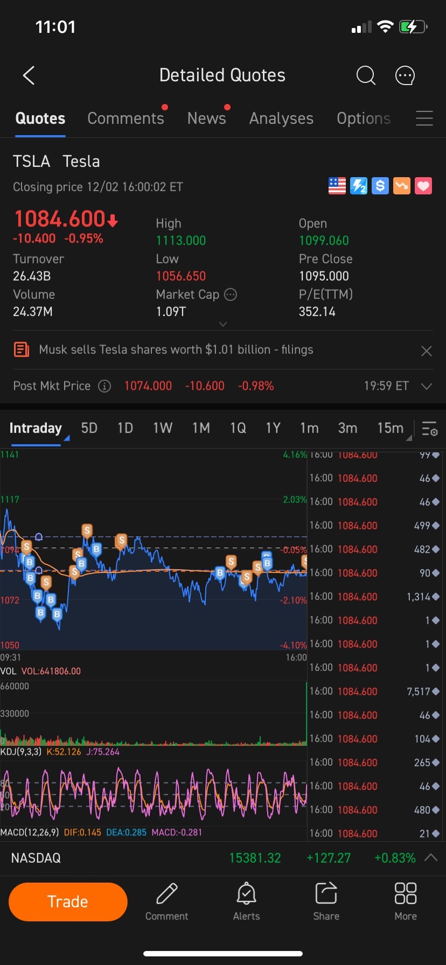
Task: Go back with the left arrow
Action: click(x=29, y=75)
